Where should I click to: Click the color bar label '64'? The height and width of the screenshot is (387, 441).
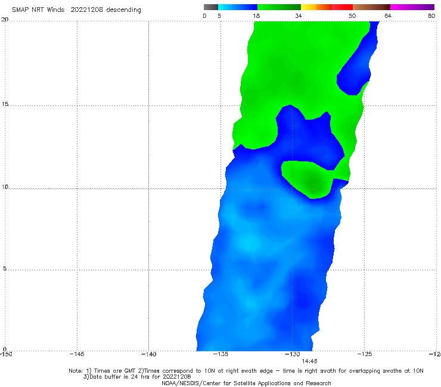(388, 16)
